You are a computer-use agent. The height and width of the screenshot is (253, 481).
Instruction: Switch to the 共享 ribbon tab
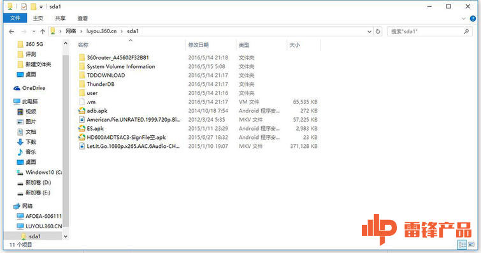point(61,18)
